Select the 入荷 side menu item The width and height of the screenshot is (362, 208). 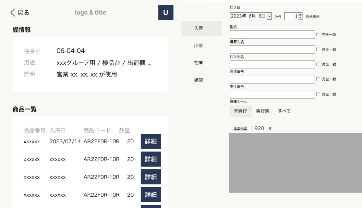coord(201,28)
